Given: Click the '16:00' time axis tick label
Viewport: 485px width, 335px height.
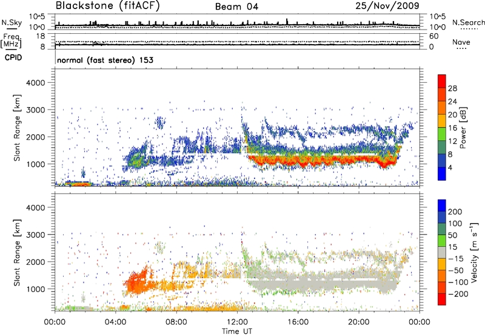Looking at the screenshot, I should tap(298, 322).
